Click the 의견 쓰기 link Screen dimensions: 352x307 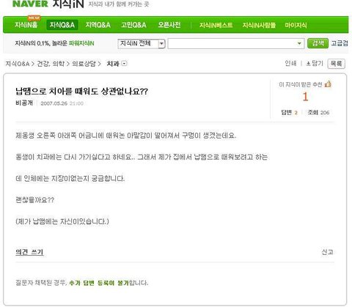coord(29,252)
